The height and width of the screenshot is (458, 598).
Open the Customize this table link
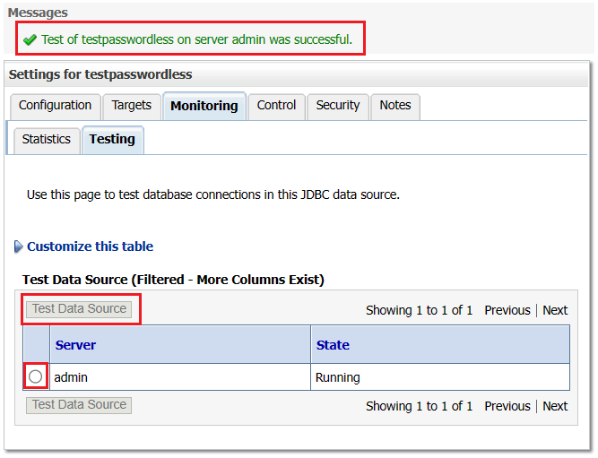point(90,246)
